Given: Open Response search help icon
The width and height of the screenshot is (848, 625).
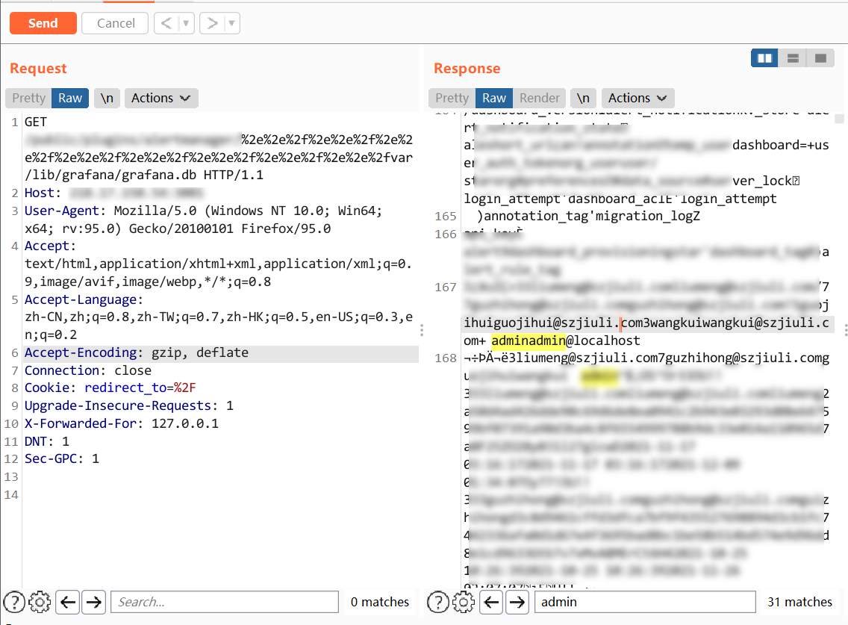Looking at the screenshot, I should click(x=438, y=602).
